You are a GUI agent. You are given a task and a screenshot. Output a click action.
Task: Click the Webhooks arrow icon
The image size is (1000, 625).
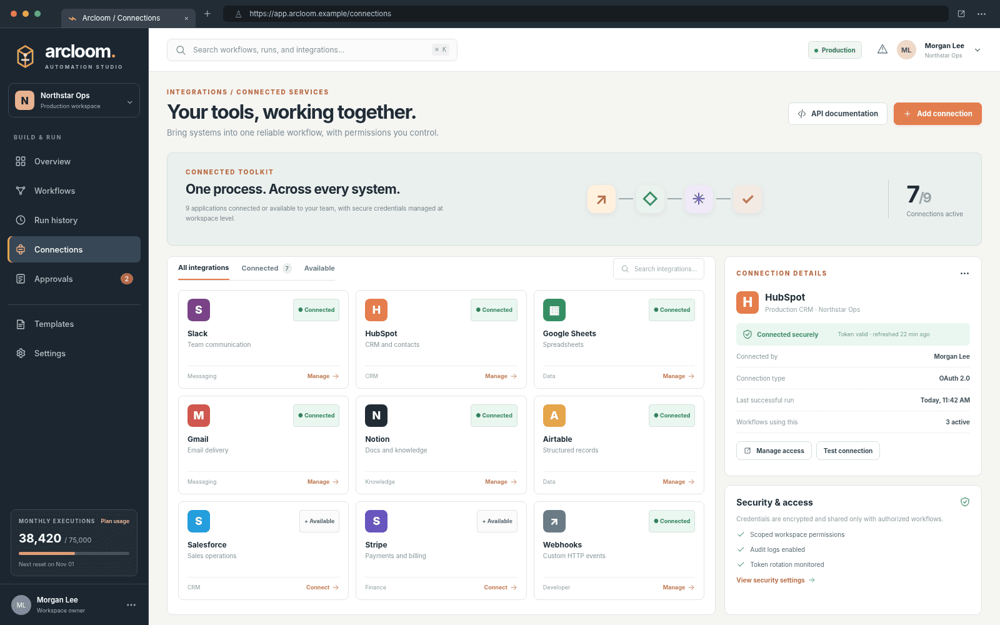pyautogui.click(x=554, y=521)
